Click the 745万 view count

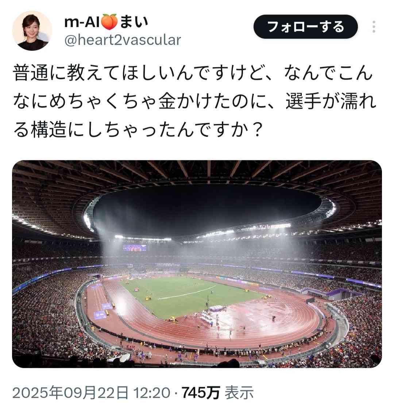[x=201, y=393]
